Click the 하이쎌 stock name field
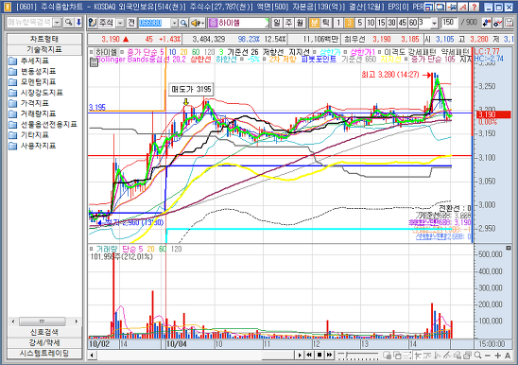Image resolution: width=518 pixels, height=365 pixels. (239, 23)
